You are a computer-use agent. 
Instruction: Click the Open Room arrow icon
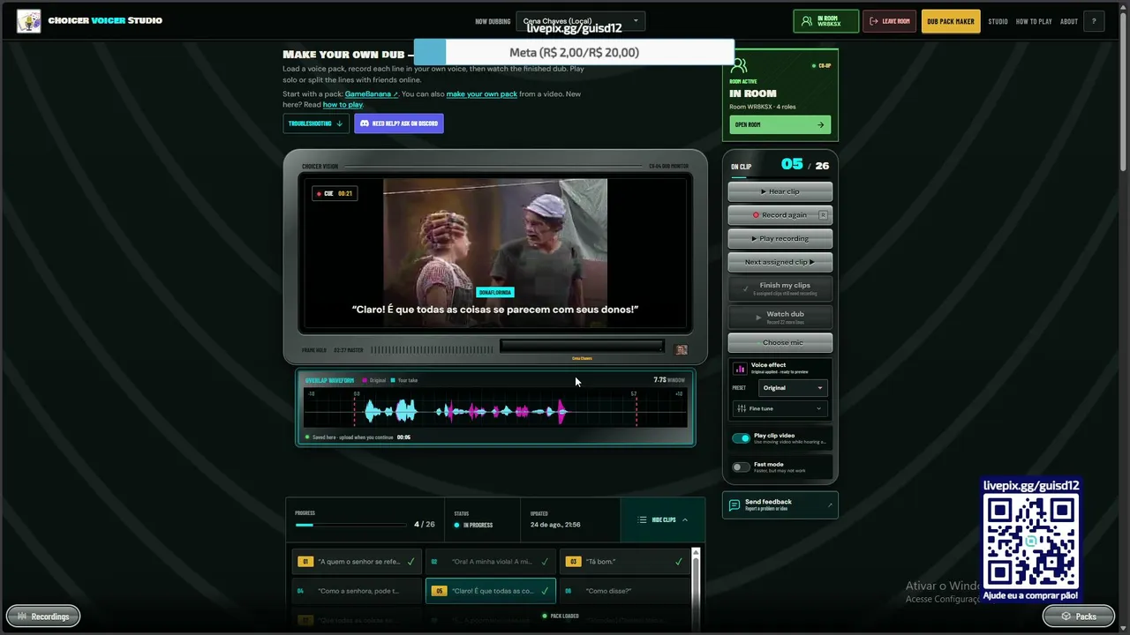pyautogui.click(x=820, y=125)
